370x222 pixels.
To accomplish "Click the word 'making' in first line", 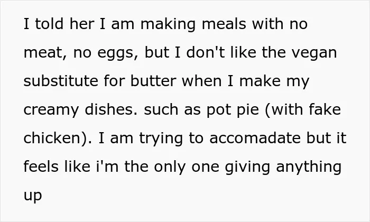I will (x=168, y=24).
